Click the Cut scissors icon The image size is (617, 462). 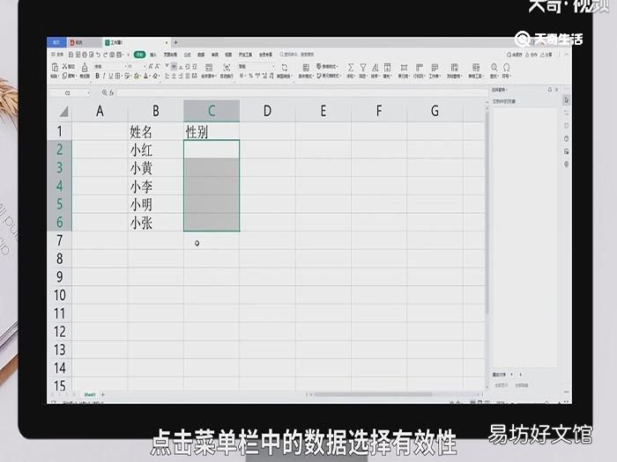click(64, 66)
